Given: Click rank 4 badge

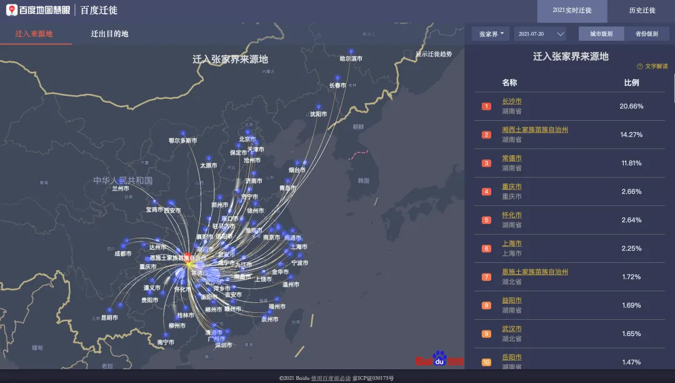Looking at the screenshot, I should [x=486, y=191].
